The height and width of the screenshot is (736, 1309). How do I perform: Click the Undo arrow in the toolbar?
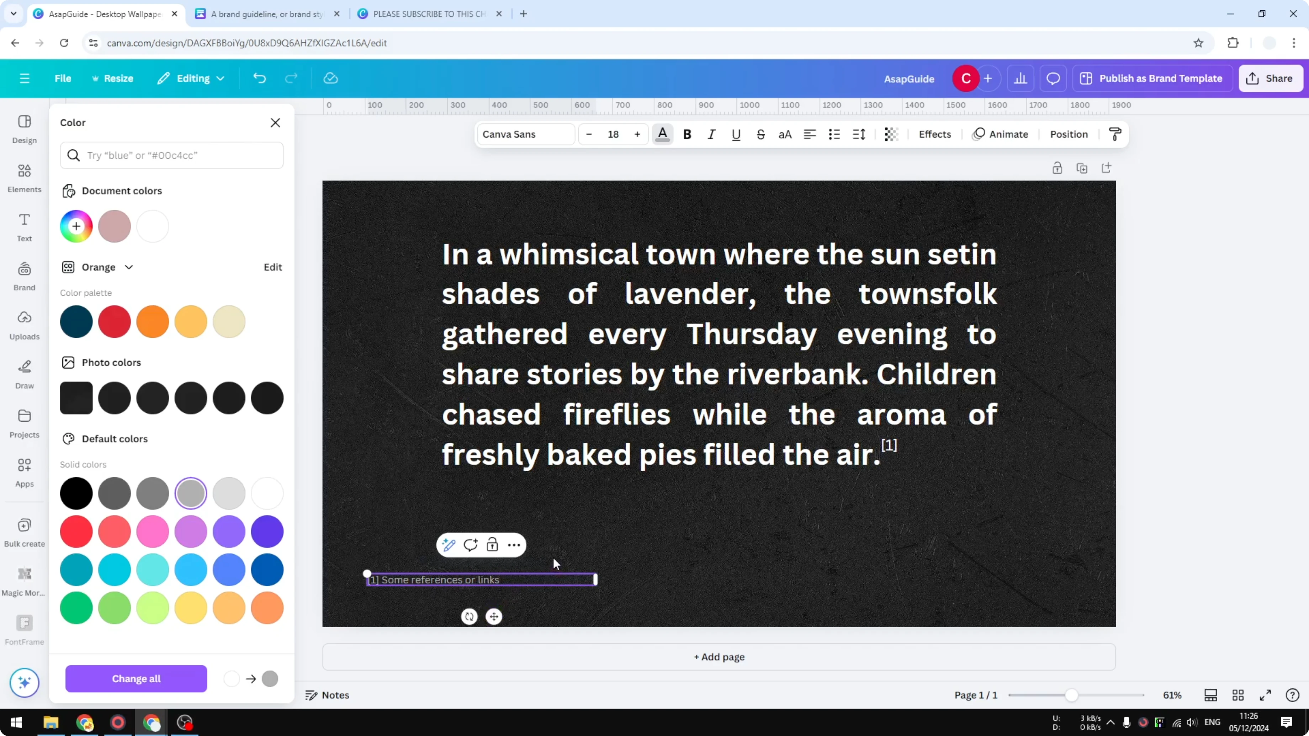tap(259, 78)
